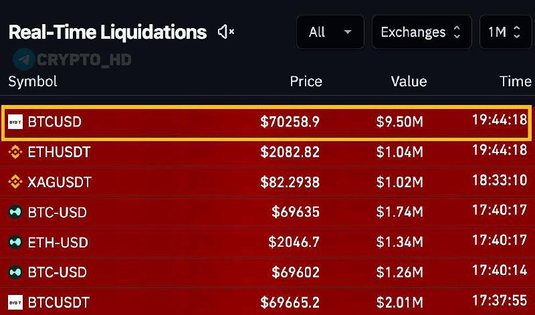Click the Real-Time Liquidations title

pos(107,31)
